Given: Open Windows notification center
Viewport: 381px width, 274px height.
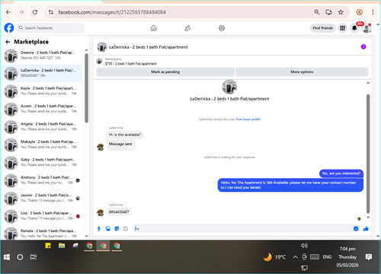Looking at the screenshot, I should pyautogui.click(x=369, y=257).
